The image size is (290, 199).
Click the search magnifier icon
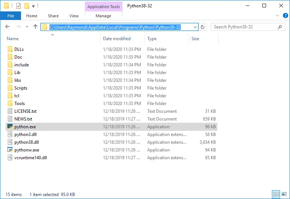coord(280,27)
